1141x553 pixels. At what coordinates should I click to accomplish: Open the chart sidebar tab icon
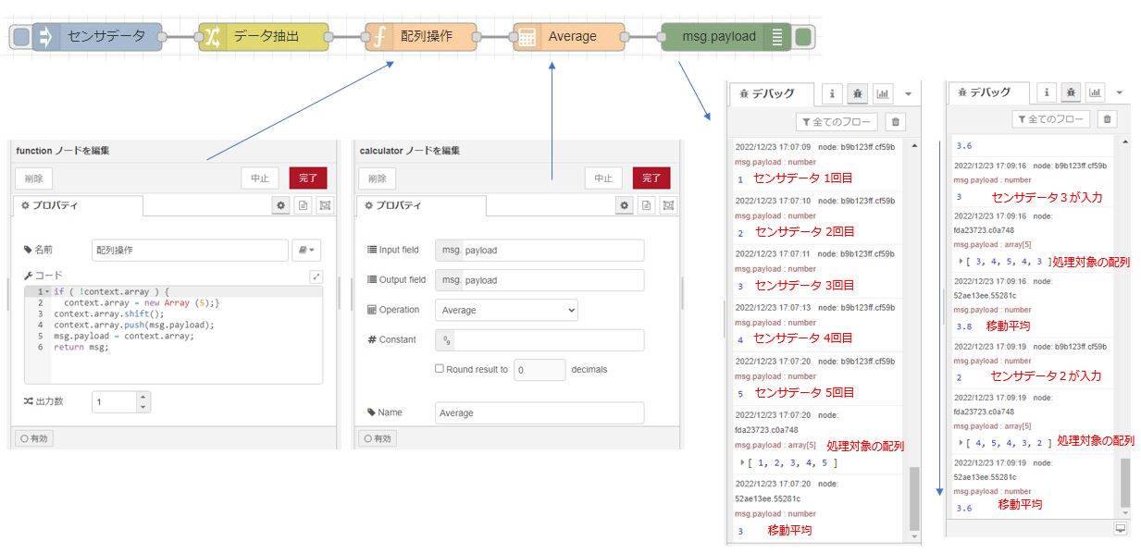pyautogui.click(x=883, y=93)
